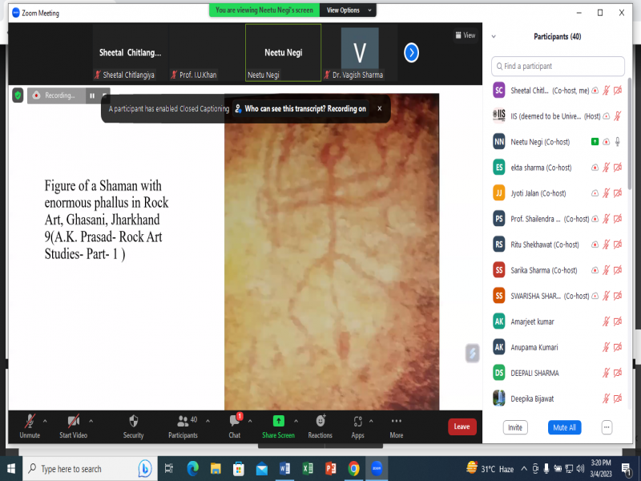This screenshot has height=481, width=641.
Task: Open the Reactions emoji icon
Action: pyautogui.click(x=320, y=421)
